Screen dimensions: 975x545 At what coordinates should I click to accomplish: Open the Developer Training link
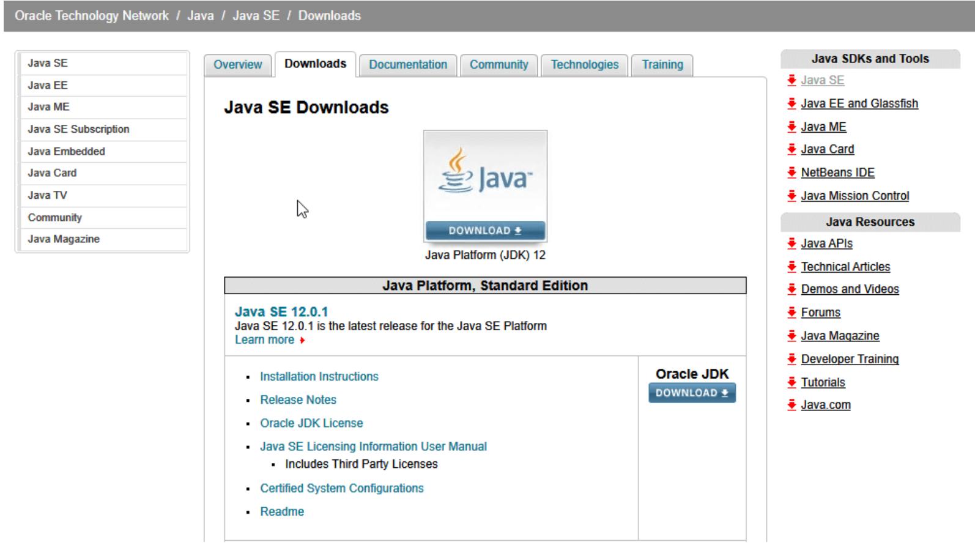[850, 359]
